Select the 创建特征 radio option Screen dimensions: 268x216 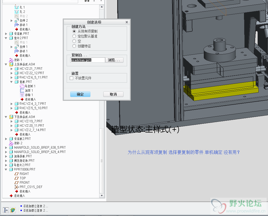74,46
